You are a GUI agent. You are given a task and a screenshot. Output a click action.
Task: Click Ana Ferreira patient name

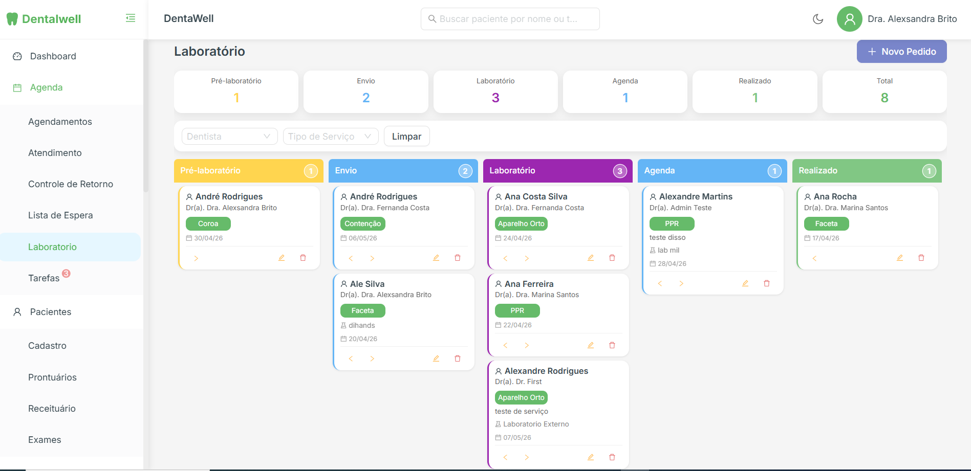529,284
